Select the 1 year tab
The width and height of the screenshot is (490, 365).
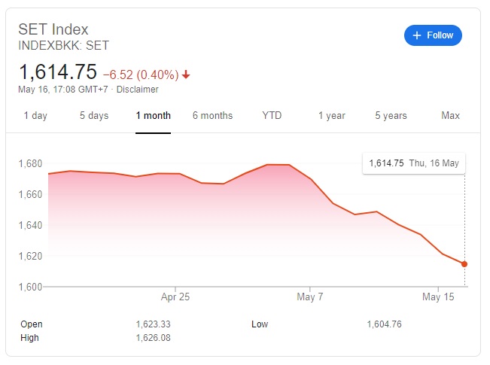331,116
